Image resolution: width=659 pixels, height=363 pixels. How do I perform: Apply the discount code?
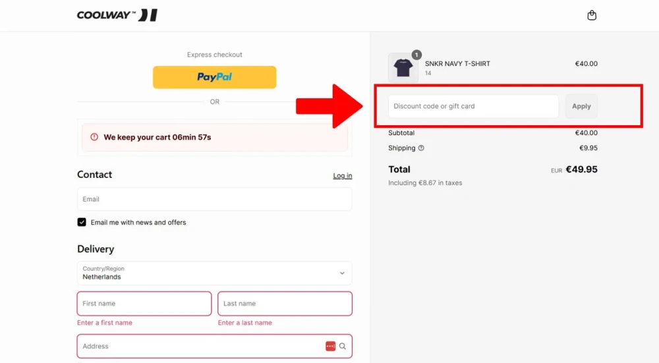click(x=581, y=106)
